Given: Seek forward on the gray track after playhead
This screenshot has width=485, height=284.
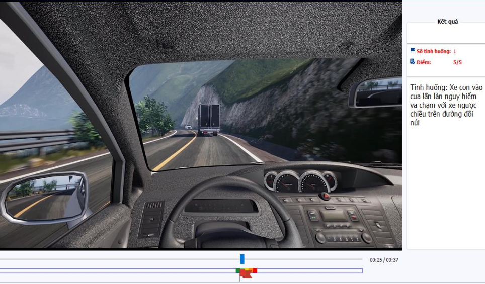Looking at the screenshot, I should tap(302, 259).
